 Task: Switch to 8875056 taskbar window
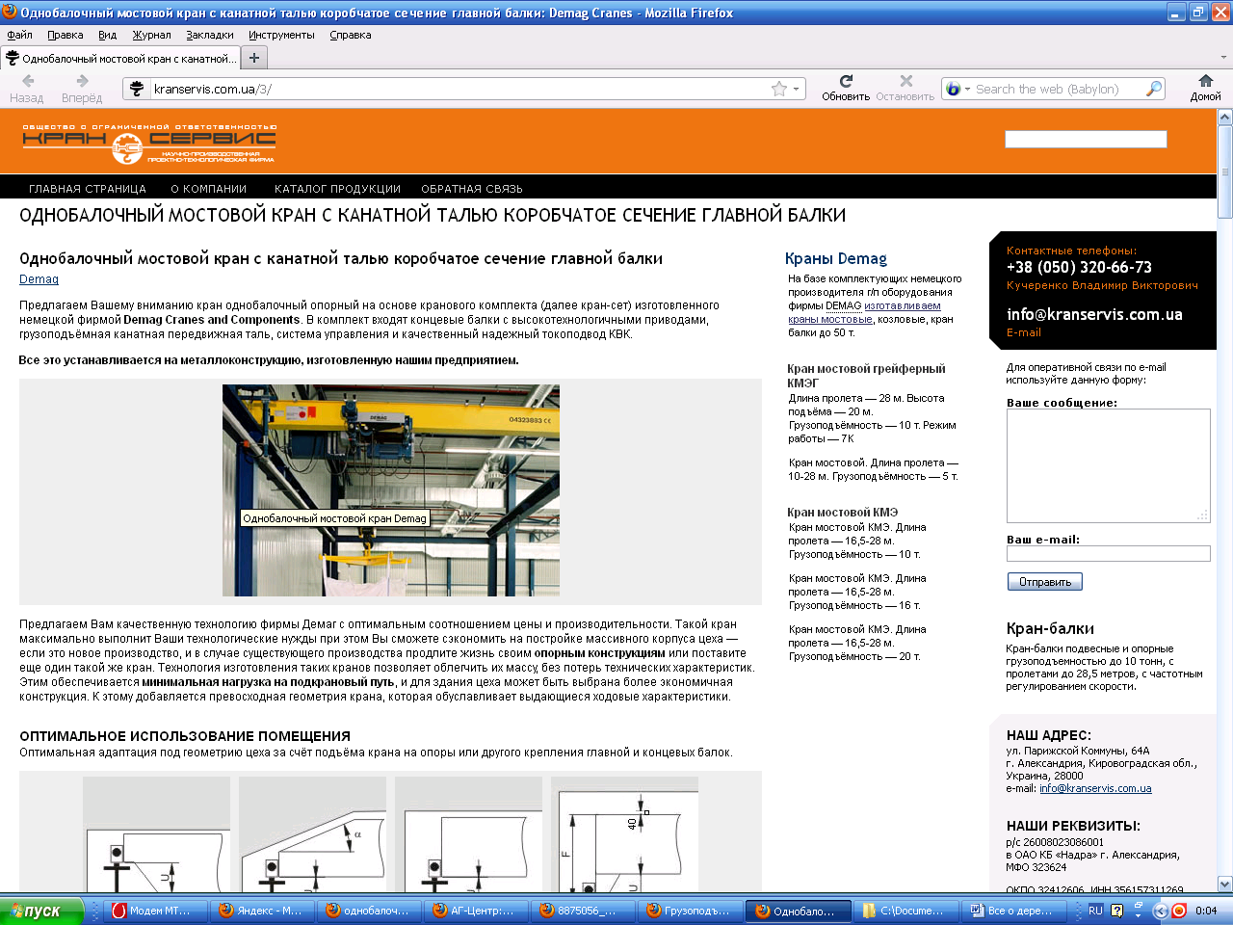coord(583,911)
